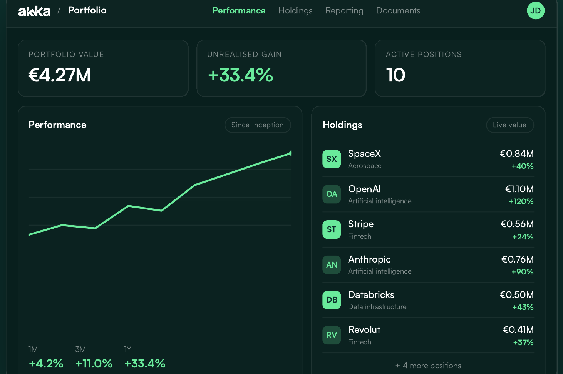
Task: Select the Revolut holding name
Action: point(364,330)
